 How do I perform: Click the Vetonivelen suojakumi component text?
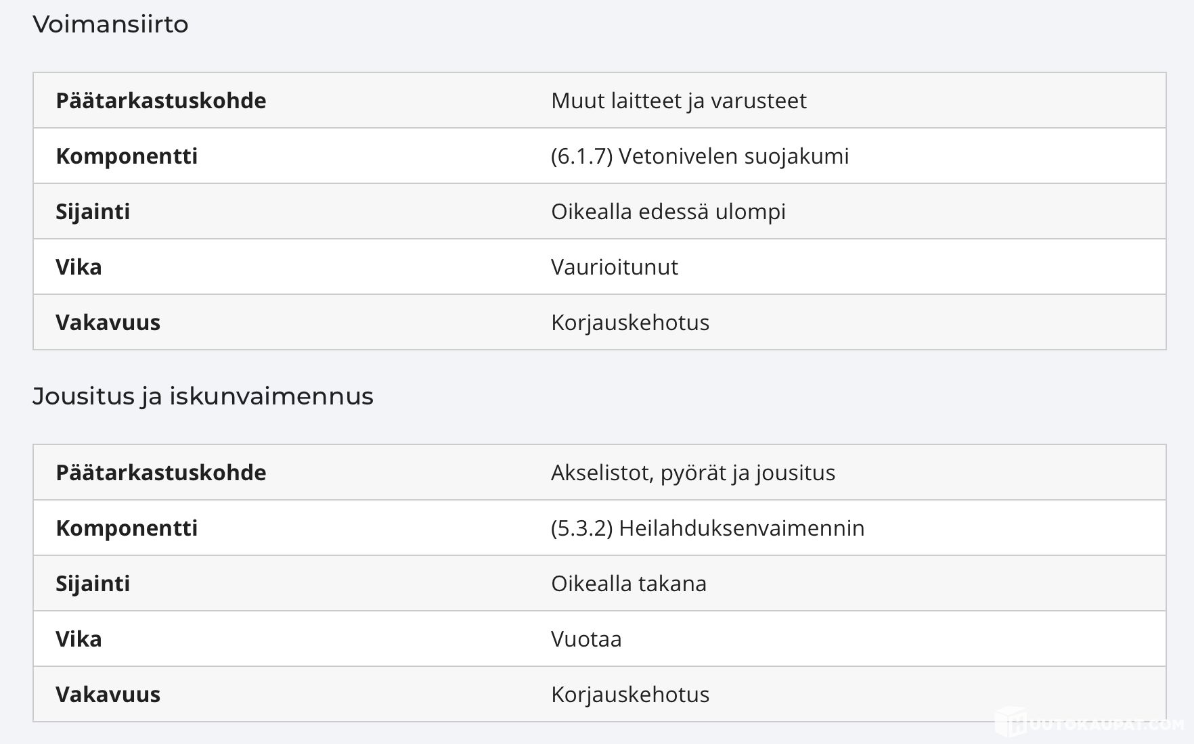[x=700, y=156]
